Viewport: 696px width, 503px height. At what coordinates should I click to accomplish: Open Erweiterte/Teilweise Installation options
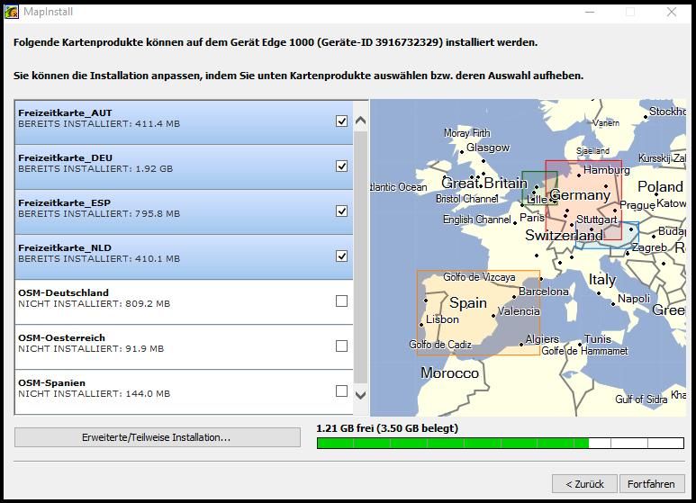click(x=158, y=437)
